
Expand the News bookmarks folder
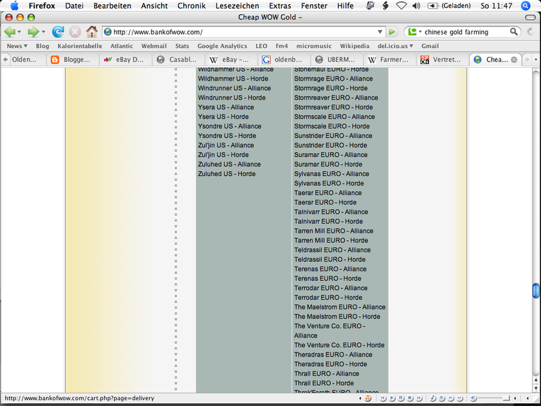pos(17,46)
